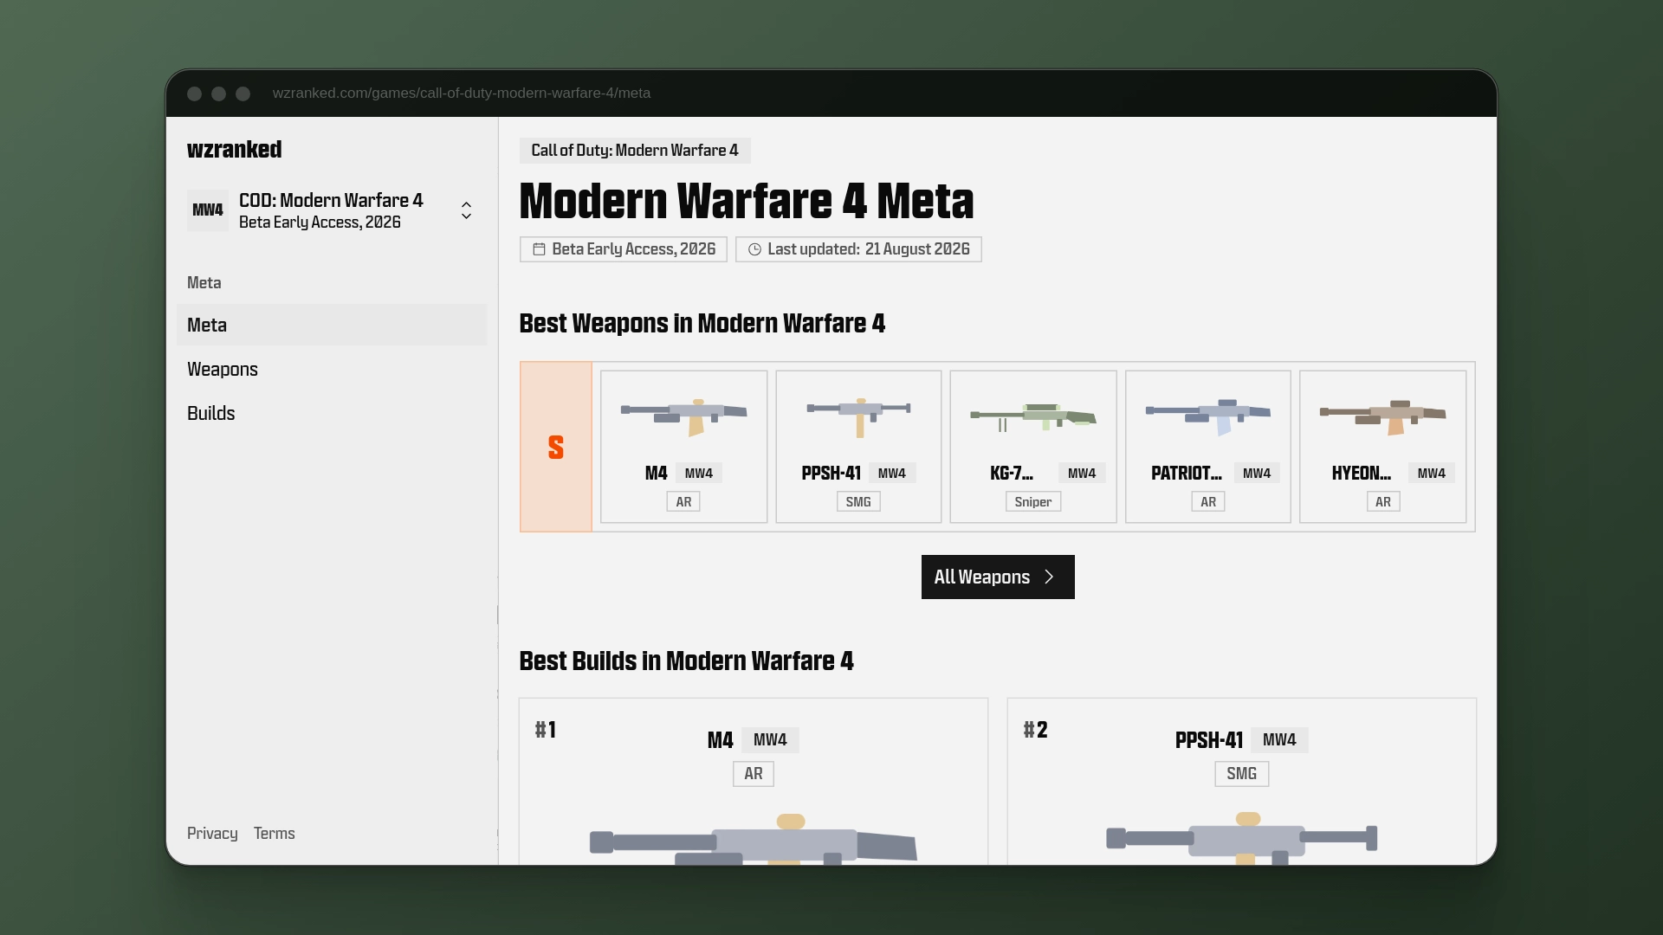Click the SMG tag in build #2
The height and width of the screenshot is (935, 1663).
point(1242,774)
